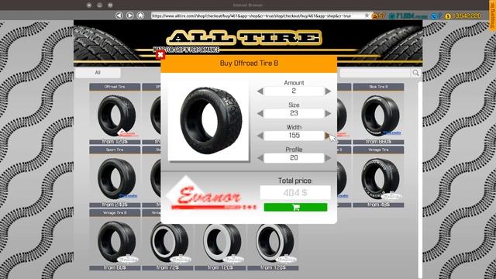Open the browser home page icon
This screenshot has height=279, width=496.
140,15
